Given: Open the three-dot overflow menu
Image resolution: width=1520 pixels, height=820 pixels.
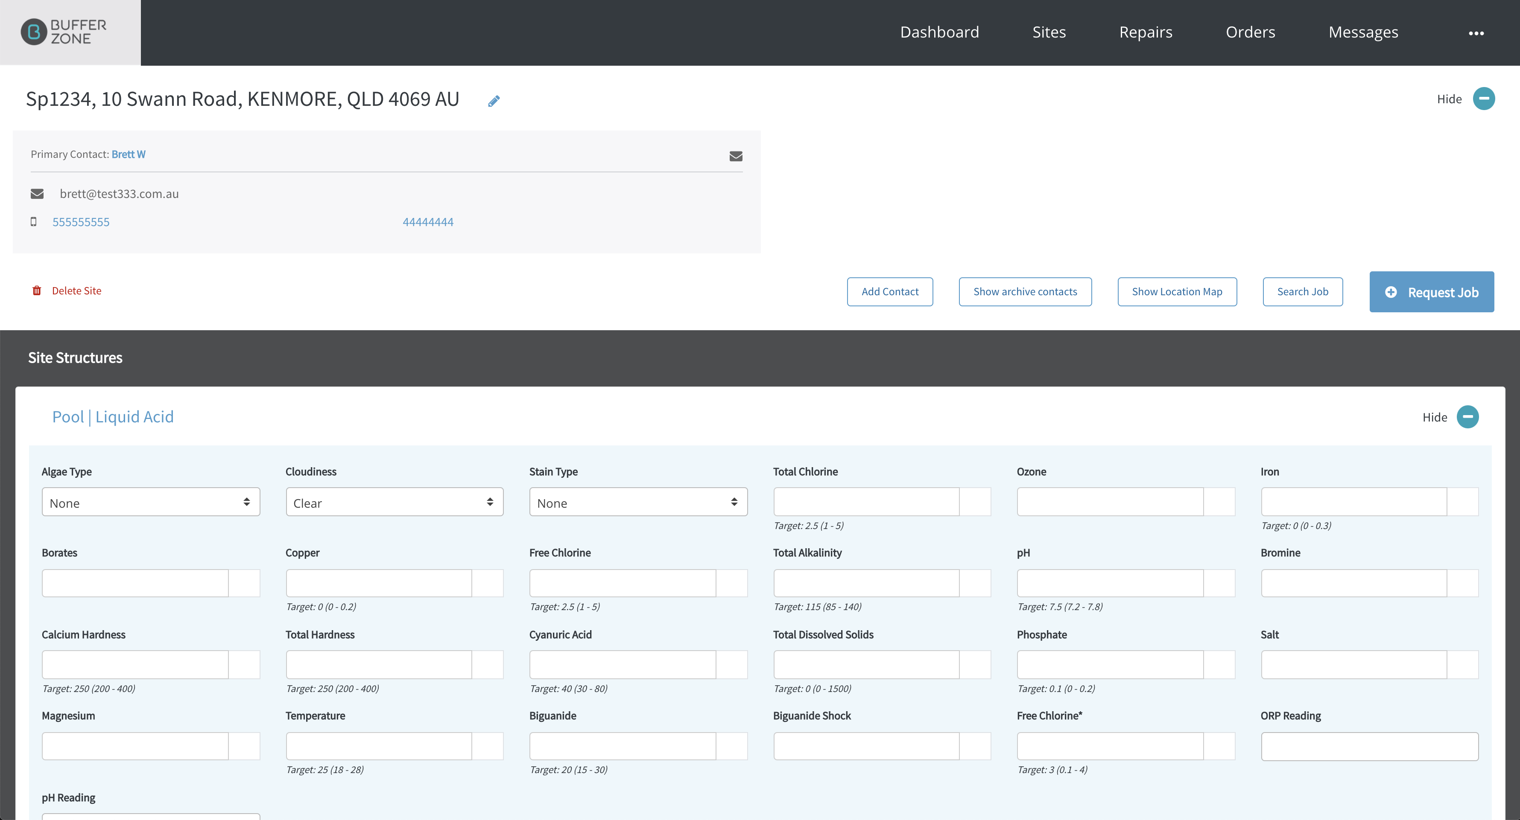Looking at the screenshot, I should (1476, 33).
